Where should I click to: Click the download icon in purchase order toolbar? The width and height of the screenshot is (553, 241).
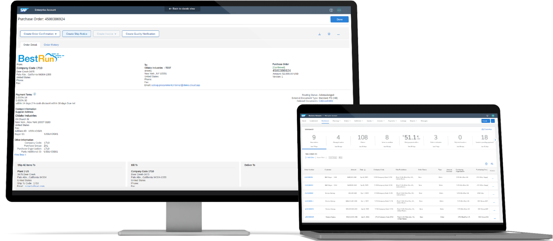coord(319,34)
